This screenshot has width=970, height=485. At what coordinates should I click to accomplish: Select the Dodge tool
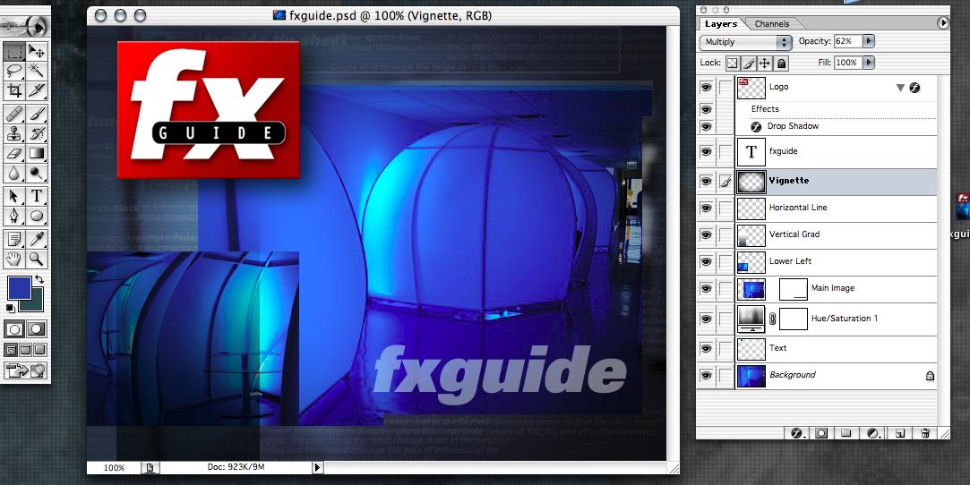[x=37, y=173]
